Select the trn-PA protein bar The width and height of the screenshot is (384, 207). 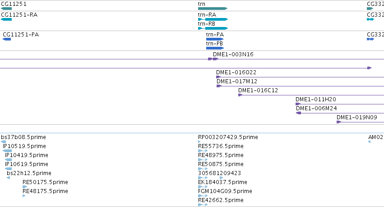point(215,39)
